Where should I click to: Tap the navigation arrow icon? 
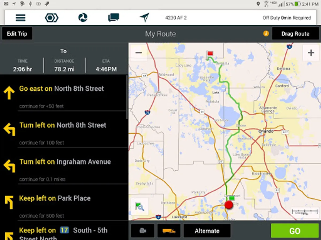tap(144, 18)
